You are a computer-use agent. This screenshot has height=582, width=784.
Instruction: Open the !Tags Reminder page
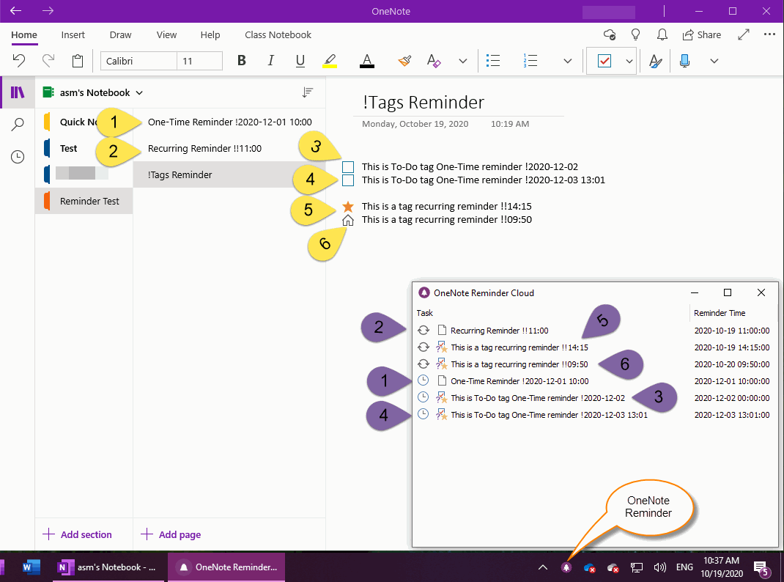pos(229,175)
